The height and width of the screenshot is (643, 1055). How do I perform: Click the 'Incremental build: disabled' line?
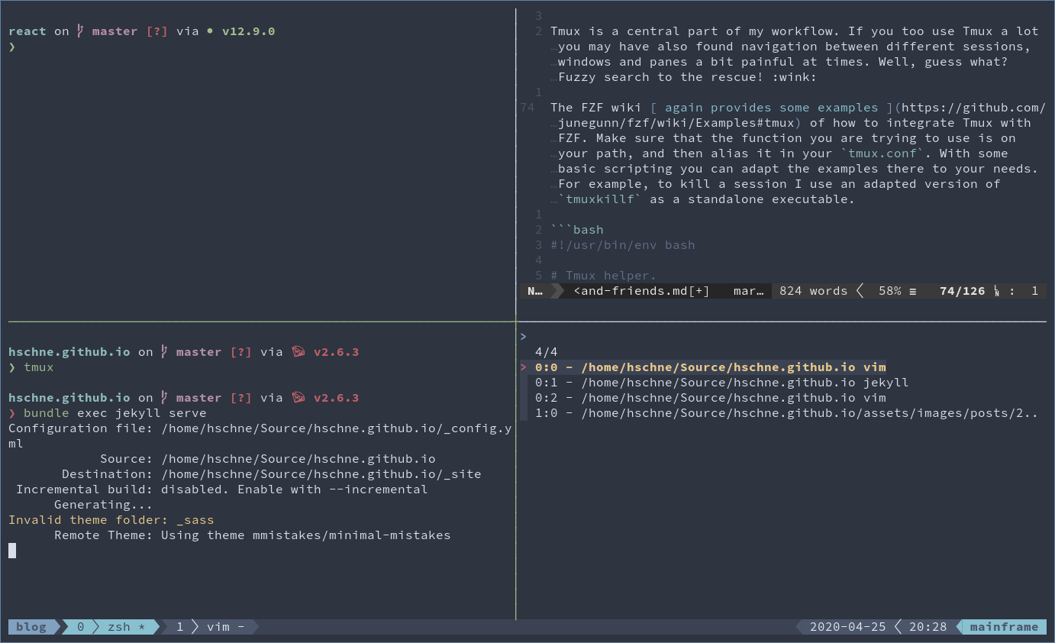pos(222,490)
